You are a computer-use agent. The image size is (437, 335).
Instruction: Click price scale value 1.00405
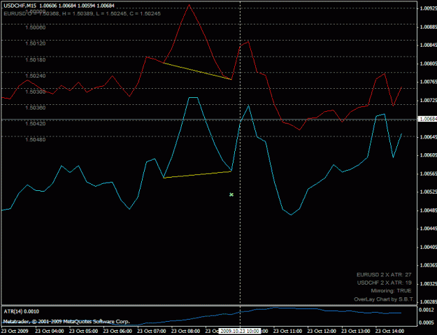[x=428, y=247]
